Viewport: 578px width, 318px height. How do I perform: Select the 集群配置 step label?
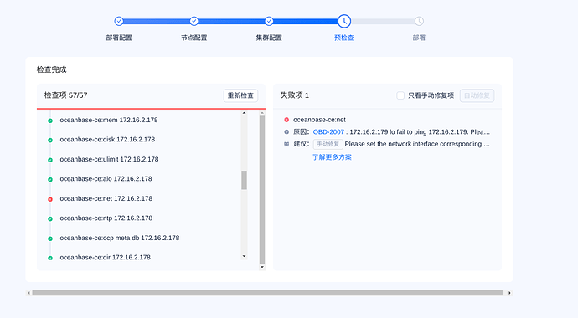tap(269, 38)
